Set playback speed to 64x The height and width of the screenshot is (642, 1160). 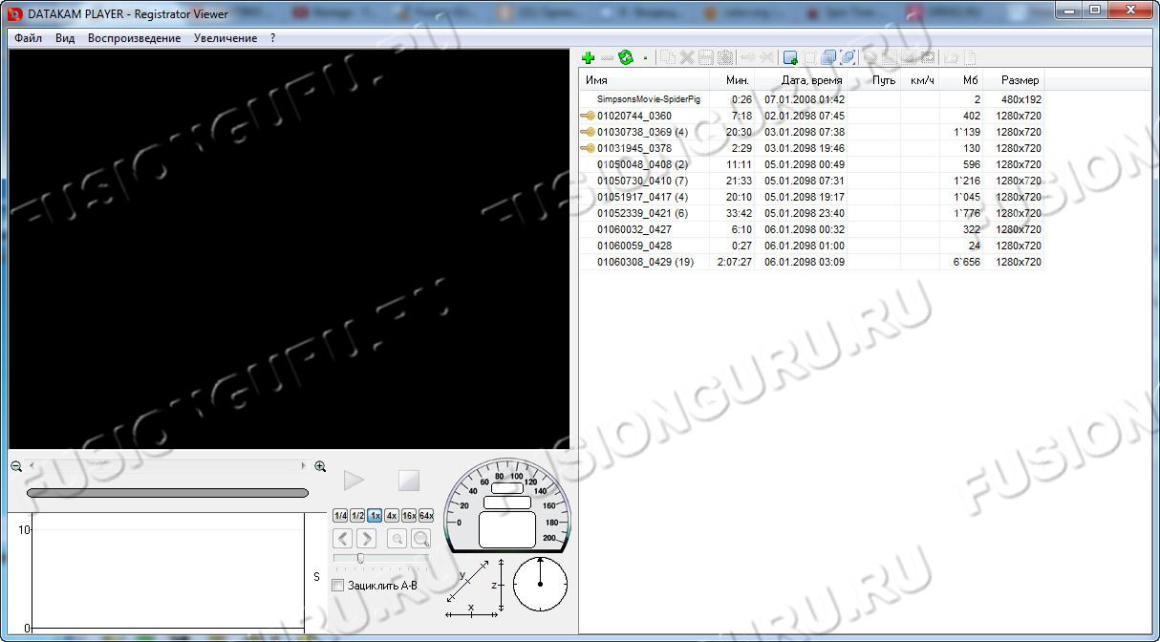426,515
